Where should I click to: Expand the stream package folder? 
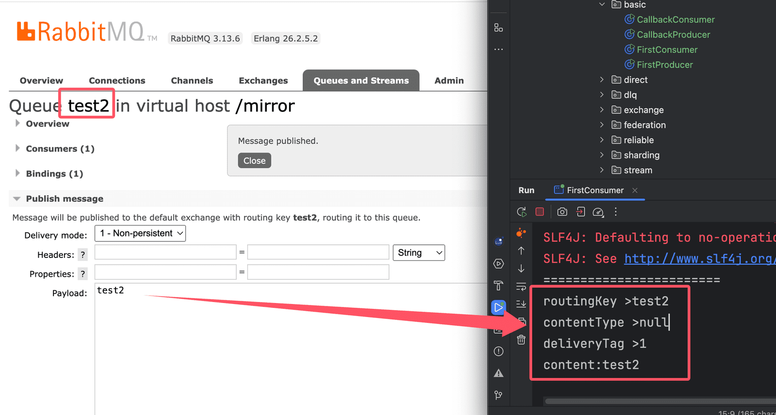click(602, 170)
